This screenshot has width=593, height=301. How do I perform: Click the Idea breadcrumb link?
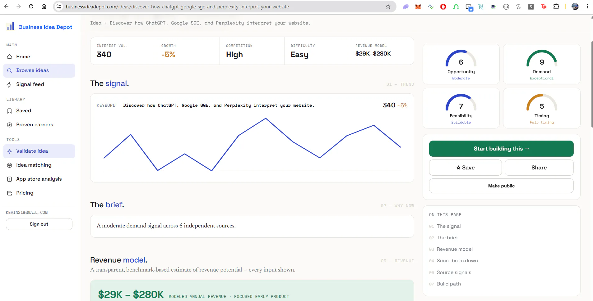[96, 23]
